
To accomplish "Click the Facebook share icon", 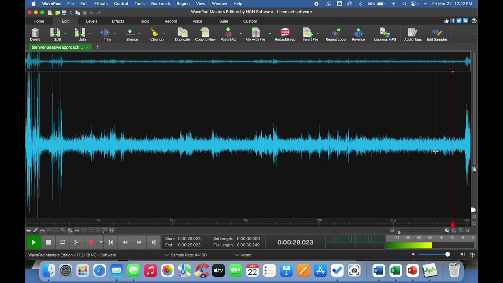I will pyautogui.click(x=453, y=21).
